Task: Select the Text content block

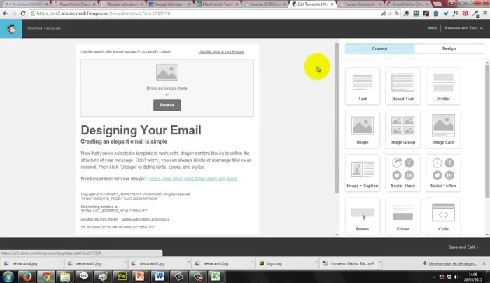Action: pyautogui.click(x=363, y=86)
